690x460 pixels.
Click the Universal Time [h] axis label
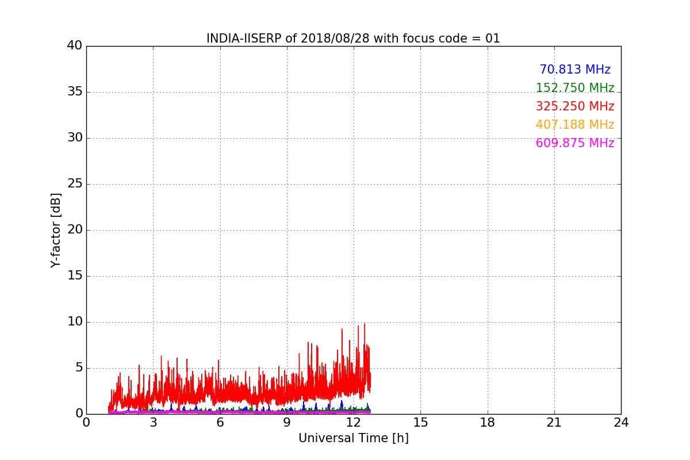coord(353,438)
